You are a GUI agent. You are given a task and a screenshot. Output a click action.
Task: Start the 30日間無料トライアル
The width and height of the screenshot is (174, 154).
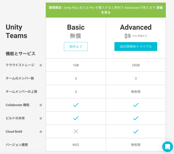point(136,46)
